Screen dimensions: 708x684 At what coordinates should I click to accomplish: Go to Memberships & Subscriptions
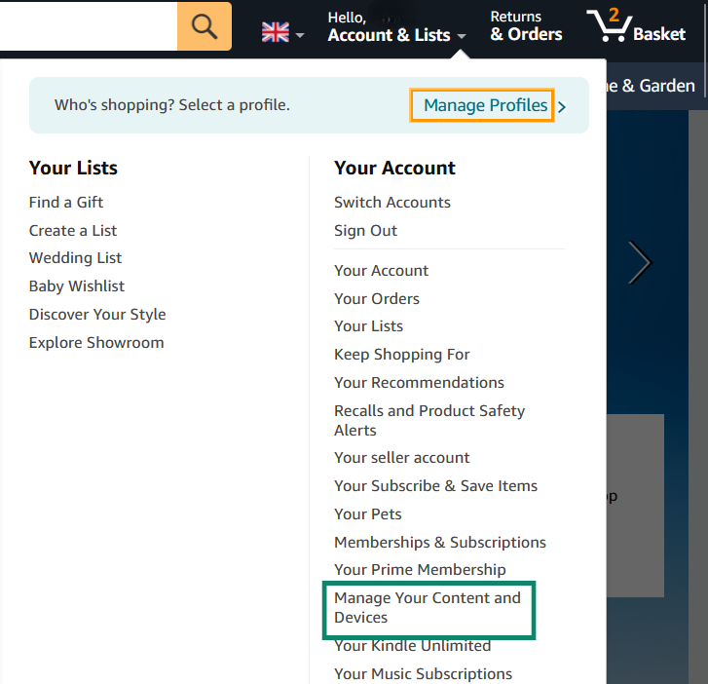[x=439, y=543]
